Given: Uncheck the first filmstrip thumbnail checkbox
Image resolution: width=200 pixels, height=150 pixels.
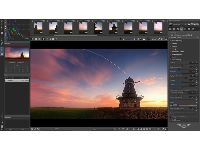Looking at the screenshot, I should [36, 23].
